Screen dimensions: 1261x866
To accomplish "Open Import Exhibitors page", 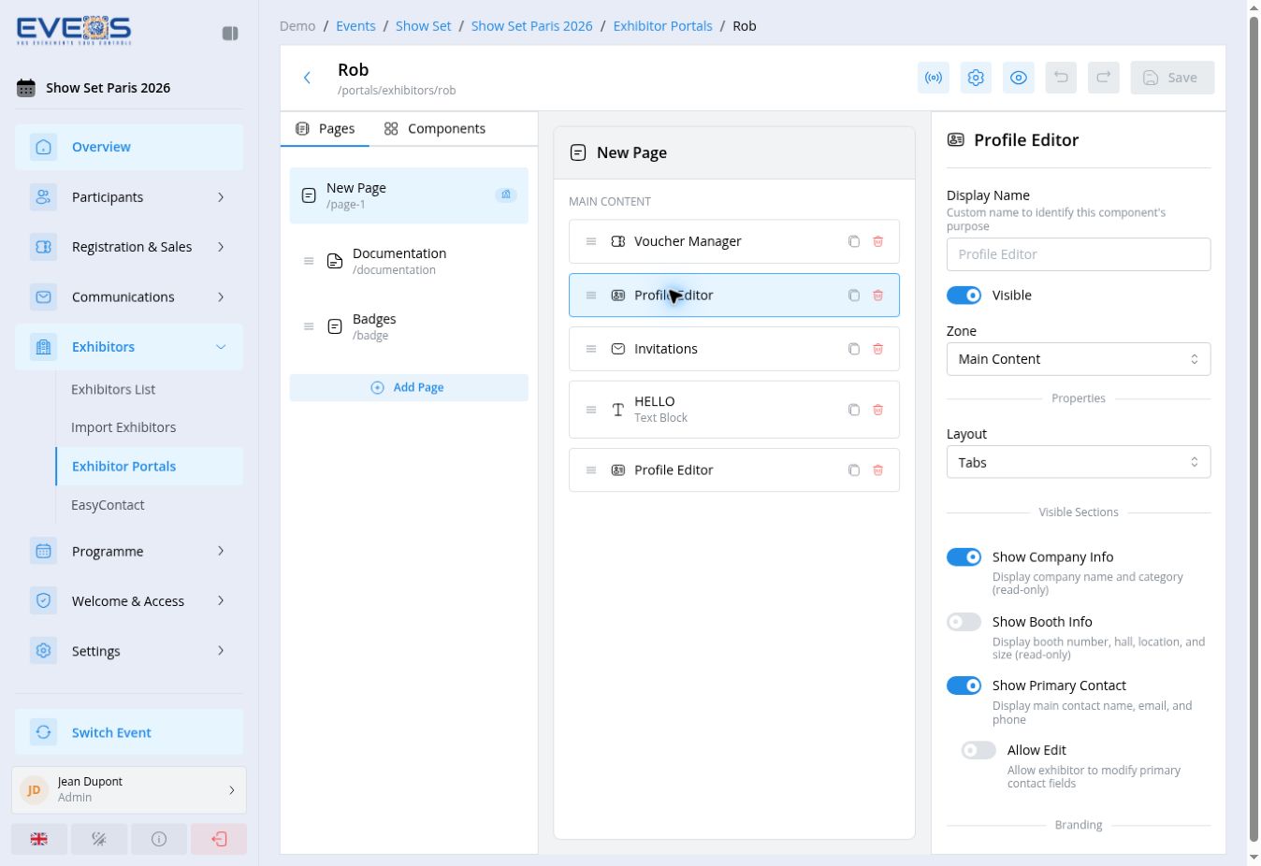I will 123,427.
